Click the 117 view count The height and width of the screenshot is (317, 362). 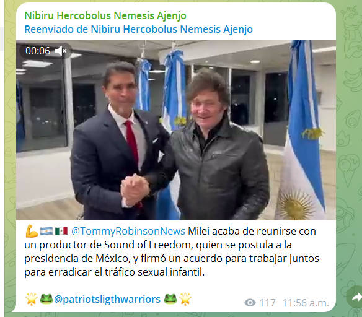(x=267, y=303)
